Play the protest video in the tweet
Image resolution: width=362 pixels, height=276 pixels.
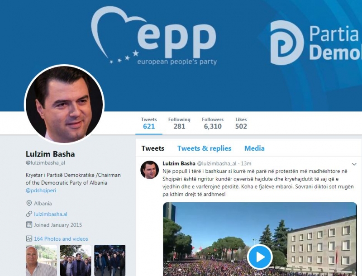click(260, 257)
